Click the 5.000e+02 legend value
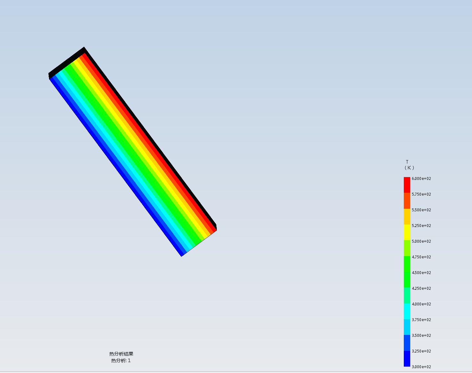This screenshot has width=472, height=373. 421,241
